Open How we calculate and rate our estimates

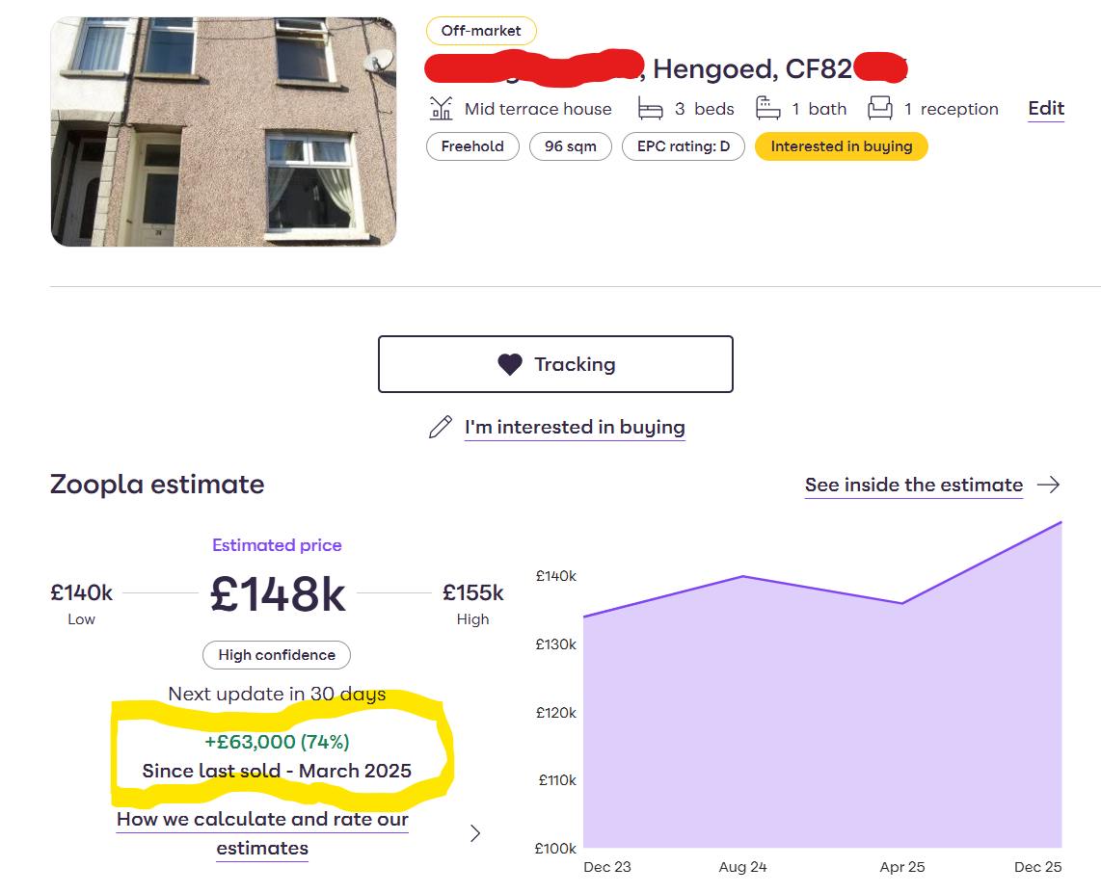(x=262, y=833)
